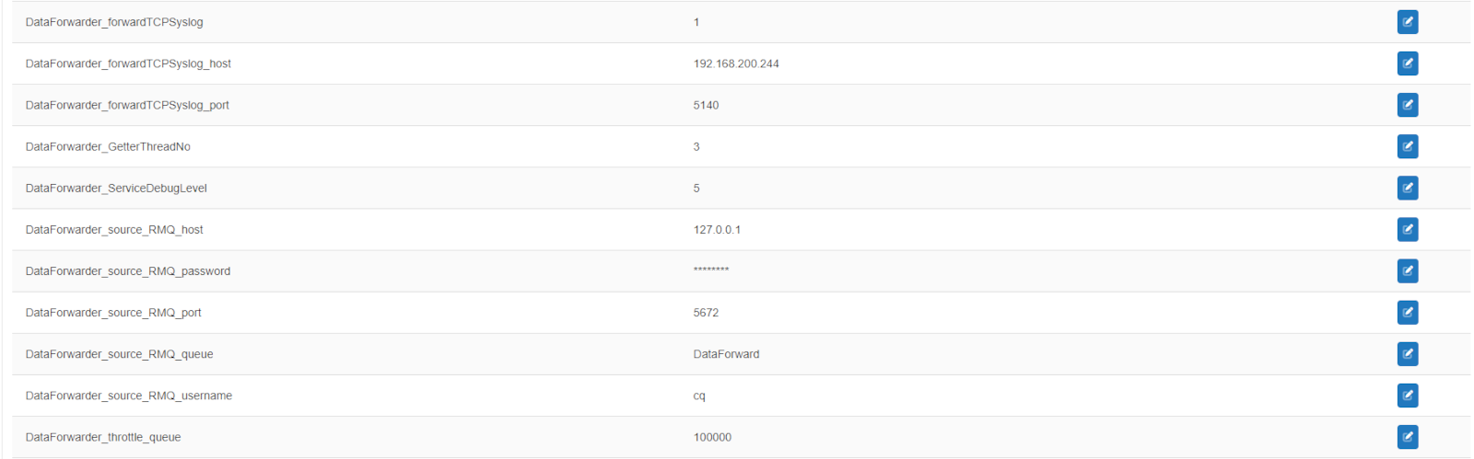The height and width of the screenshot is (459, 1474).
Task: Edit the source_RMQ_host entry
Action: (x=1407, y=229)
